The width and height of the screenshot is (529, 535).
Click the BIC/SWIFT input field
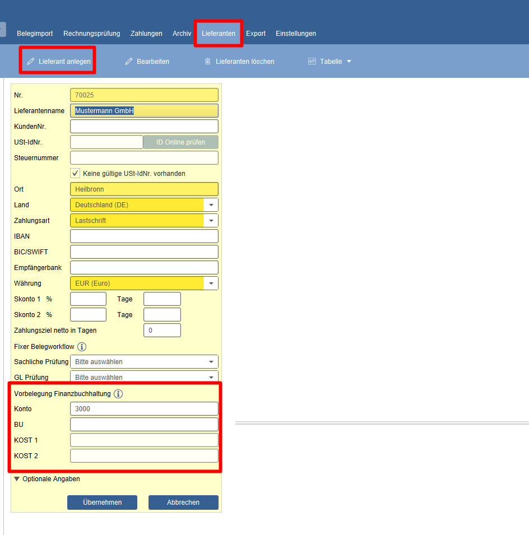(x=144, y=252)
